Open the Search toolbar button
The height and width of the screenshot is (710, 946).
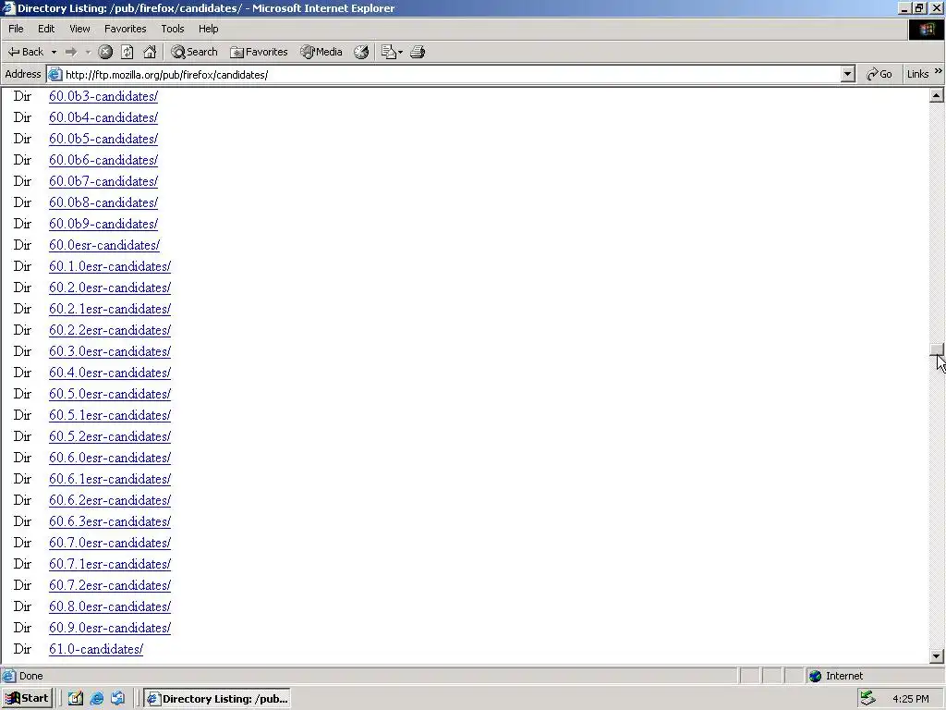tap(194, 52)
